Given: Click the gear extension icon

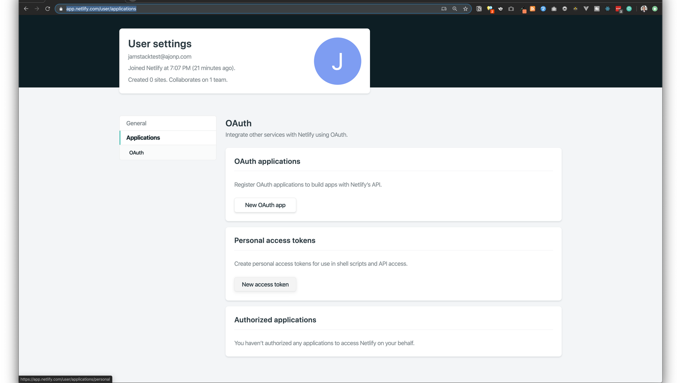Looking at the screenshot, I should [565, 9].
